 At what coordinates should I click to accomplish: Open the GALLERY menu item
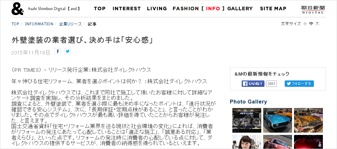coord(240,9)
